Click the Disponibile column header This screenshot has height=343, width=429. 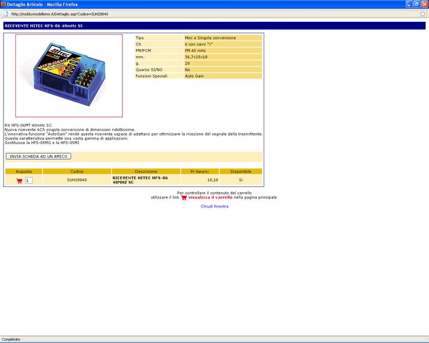240,171
